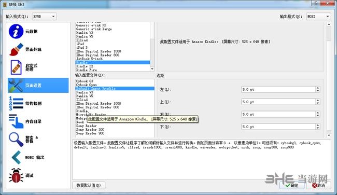Viewport: 337px width, 195px height.
Task: Select Sony Reader input profile
Action: coord(115,126)
